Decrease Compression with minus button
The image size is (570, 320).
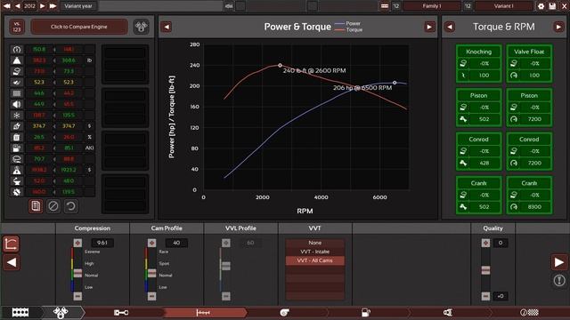tap(77, 296)
